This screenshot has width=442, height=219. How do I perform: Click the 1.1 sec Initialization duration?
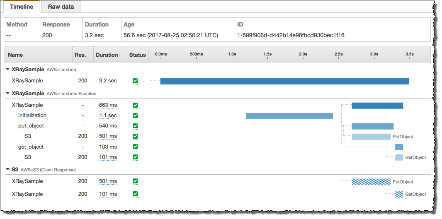[108, 116]
